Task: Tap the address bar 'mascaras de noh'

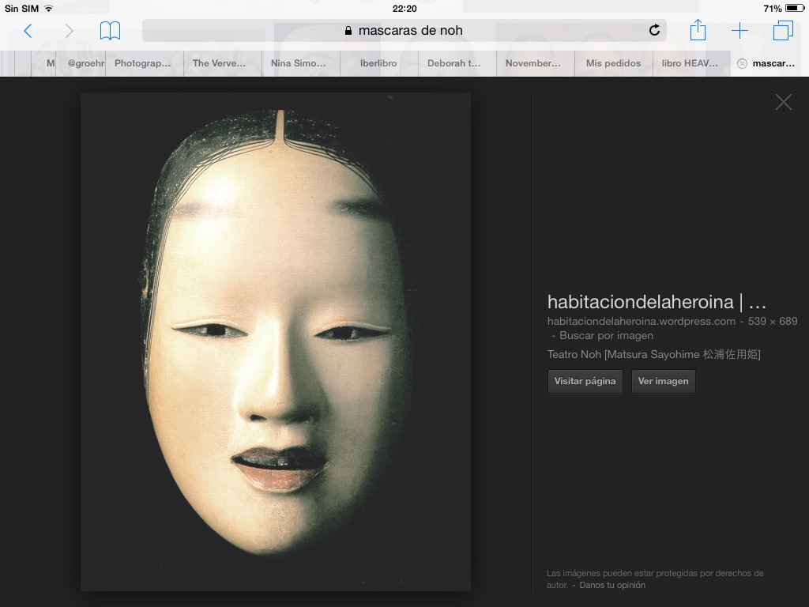Action: coord(404,31)
